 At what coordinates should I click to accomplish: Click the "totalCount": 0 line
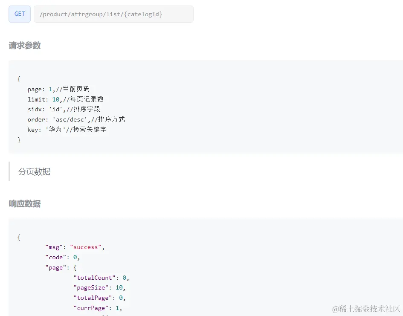[x=101, y=278]
